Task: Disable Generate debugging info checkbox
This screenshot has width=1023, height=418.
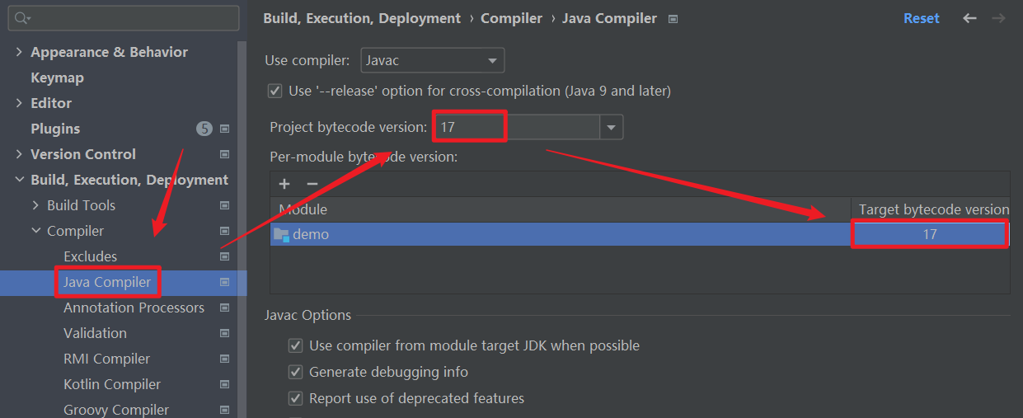Action: tap(295, 372)
